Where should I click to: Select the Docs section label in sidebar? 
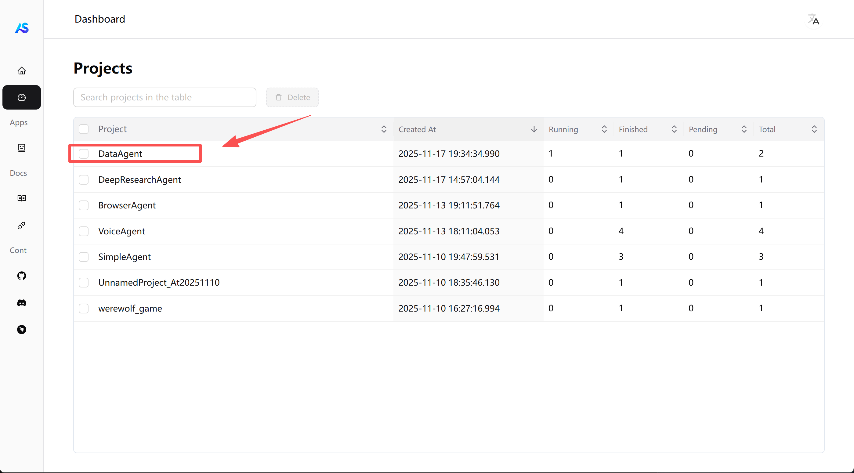[18, 173]
